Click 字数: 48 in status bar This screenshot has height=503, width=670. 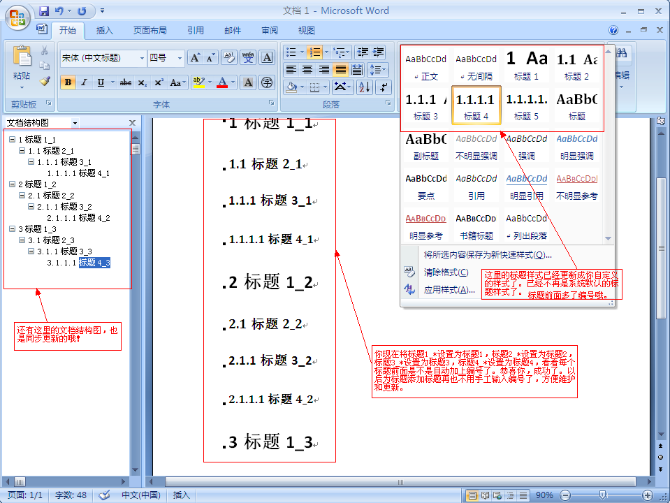[71, 495]
